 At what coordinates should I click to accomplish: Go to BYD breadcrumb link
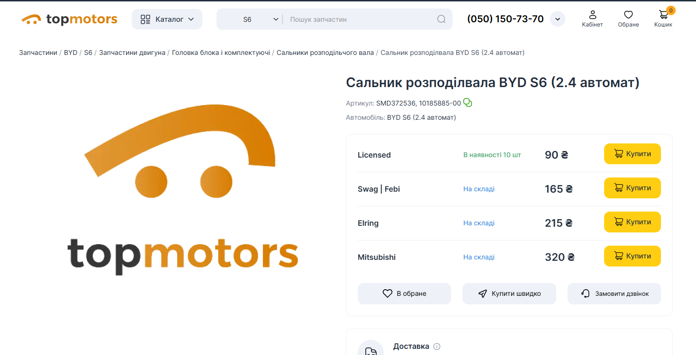pos(71,53)
